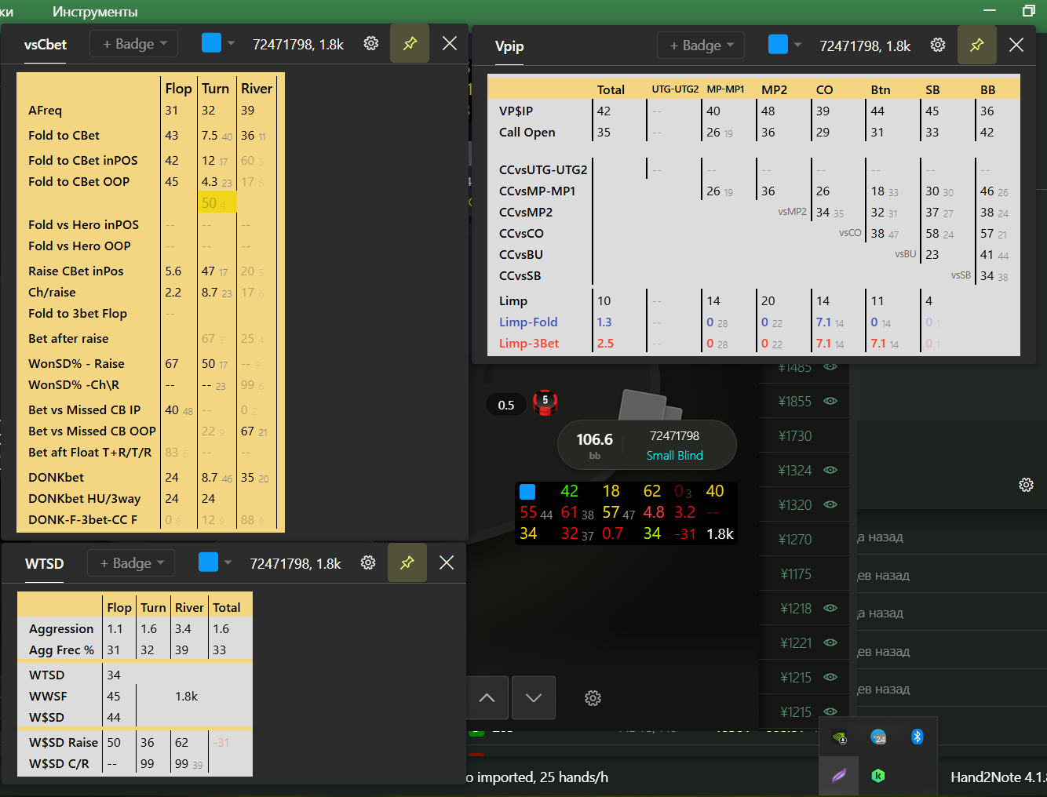Image resolution: width=1047 pixels, height=797 pixels.
Task: Select the vsCbet tab
Action: 45,45
